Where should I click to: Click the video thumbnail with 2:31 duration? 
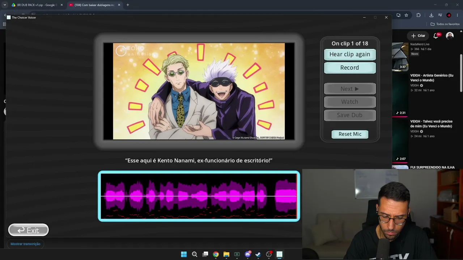pos(400,95)
